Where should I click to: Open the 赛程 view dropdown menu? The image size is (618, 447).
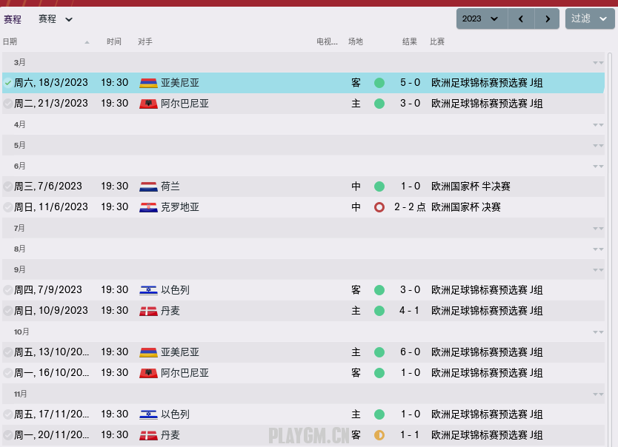point(56,19)
